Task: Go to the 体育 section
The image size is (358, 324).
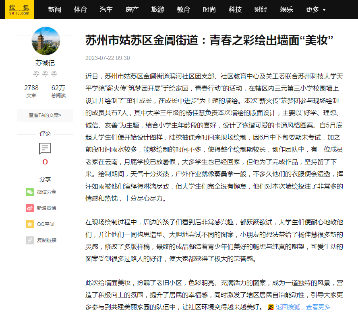Action: click(x=81, y=10)
